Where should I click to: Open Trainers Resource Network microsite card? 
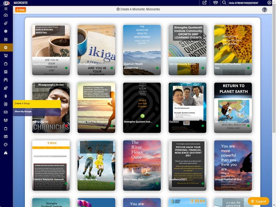(51, 166)
